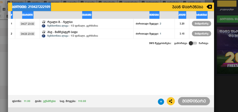
Task: Click the soccer ball icon for პსჟ - მანჩესტერ სიტი
Action: point(44,32)
